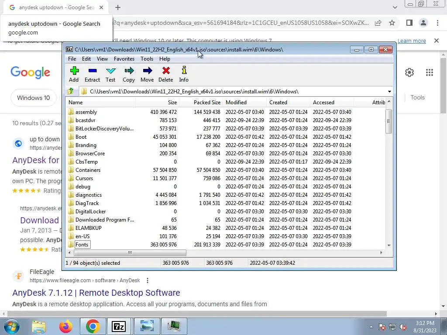Select the Branding folder icon
Viewport: 447px width, 335px height.
click(71, 145)
